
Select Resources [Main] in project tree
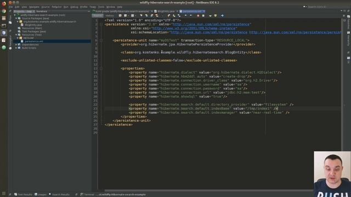coord(32,28)
